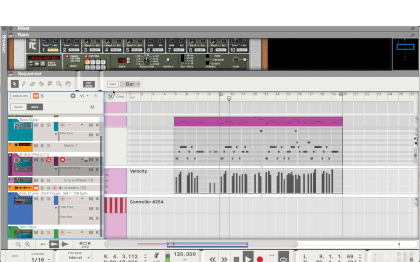Choose the Hand tool
The height and width of the screenshot is (262, 420).
coord(68,84)
